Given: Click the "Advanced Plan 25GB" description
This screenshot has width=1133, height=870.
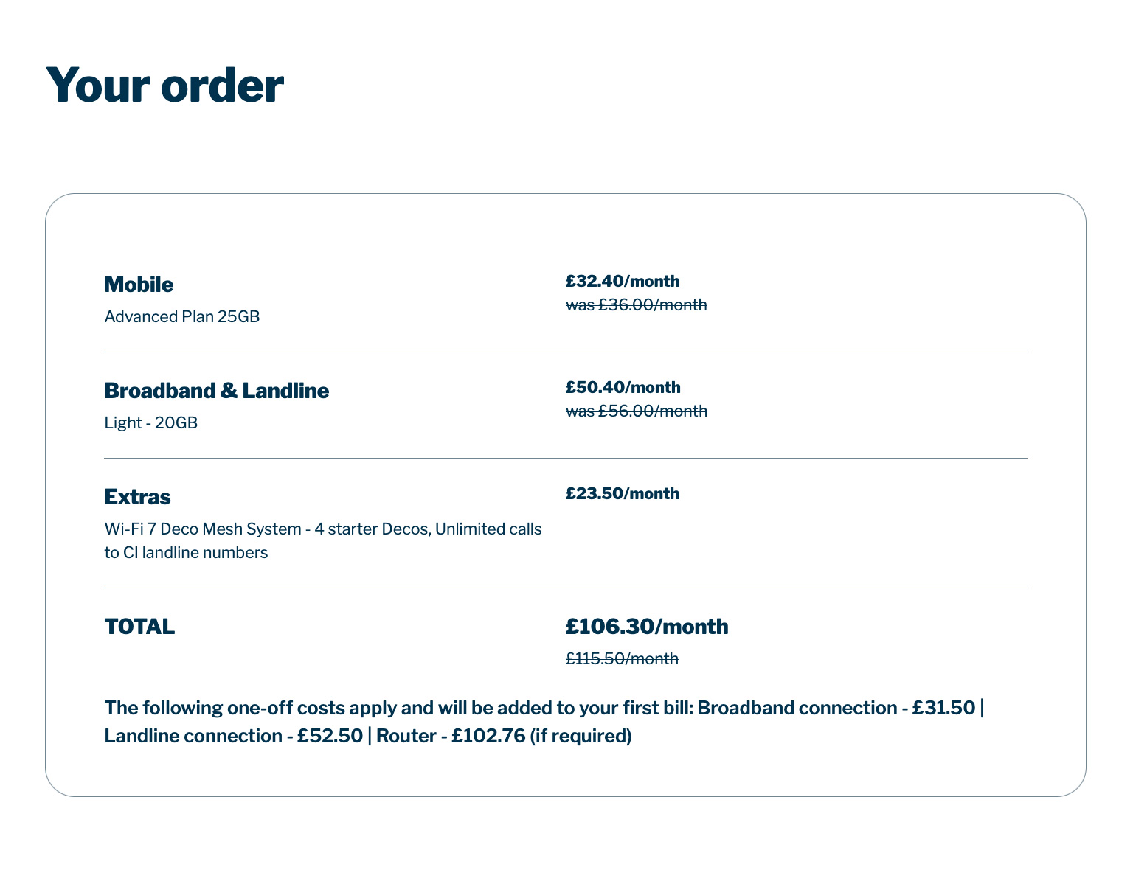Looking at the screenshot, I should coord(181,317).
